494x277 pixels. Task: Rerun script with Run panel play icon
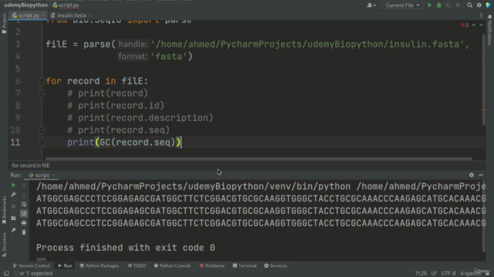[x=13, y=185]
